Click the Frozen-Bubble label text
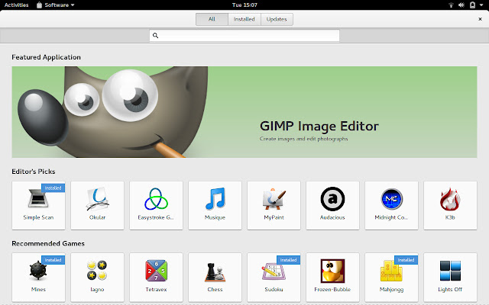489x305 pixels. 332,290
